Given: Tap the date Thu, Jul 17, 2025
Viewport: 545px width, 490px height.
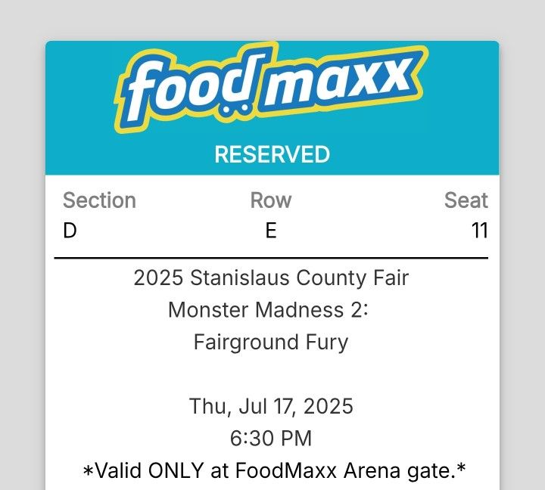Looking at the screenshot, I should point(271,406).
